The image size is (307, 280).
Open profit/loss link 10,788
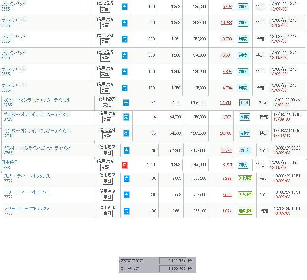(226, 39)
